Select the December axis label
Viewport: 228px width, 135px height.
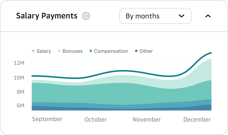(197, 120)
